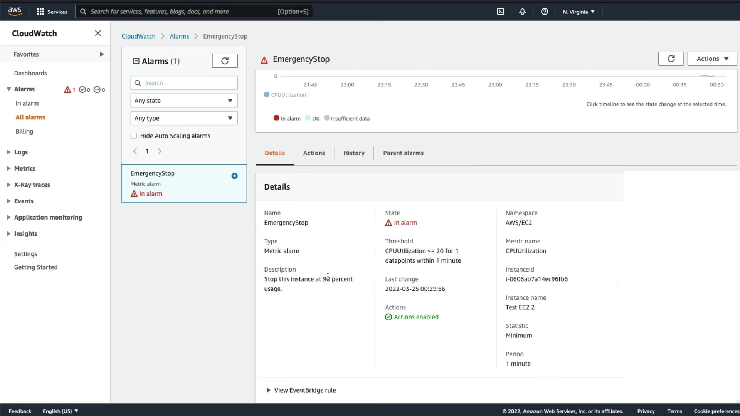Click the Alarms breadcrumb link
Image resolution: width=740 pixels, height=416 pixels.
tap(179, 36)
